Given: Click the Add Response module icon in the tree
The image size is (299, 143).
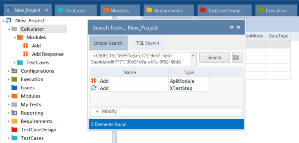Looking at the screenshot, I should pyautogui.click(x=25, y=54).
